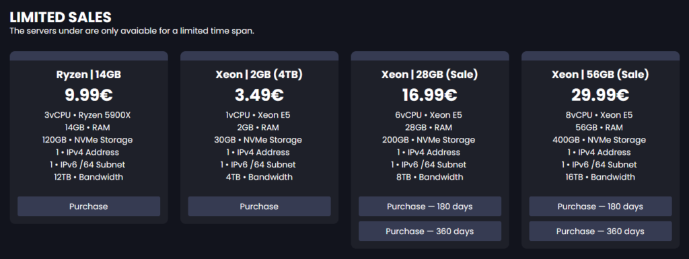Buy the Xeon 28GB plan for 360 days
The image size is (689, 259).
point(430,231)
